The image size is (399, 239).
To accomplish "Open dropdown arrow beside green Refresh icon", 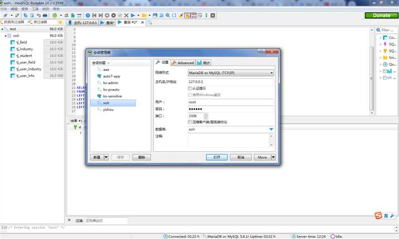I will coord(61,16).
